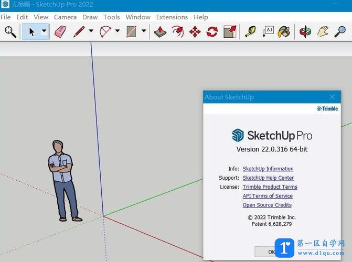This screenshot has height=262, width=352.
Task: Activate the Rotate tool
Action: (212, 31)
